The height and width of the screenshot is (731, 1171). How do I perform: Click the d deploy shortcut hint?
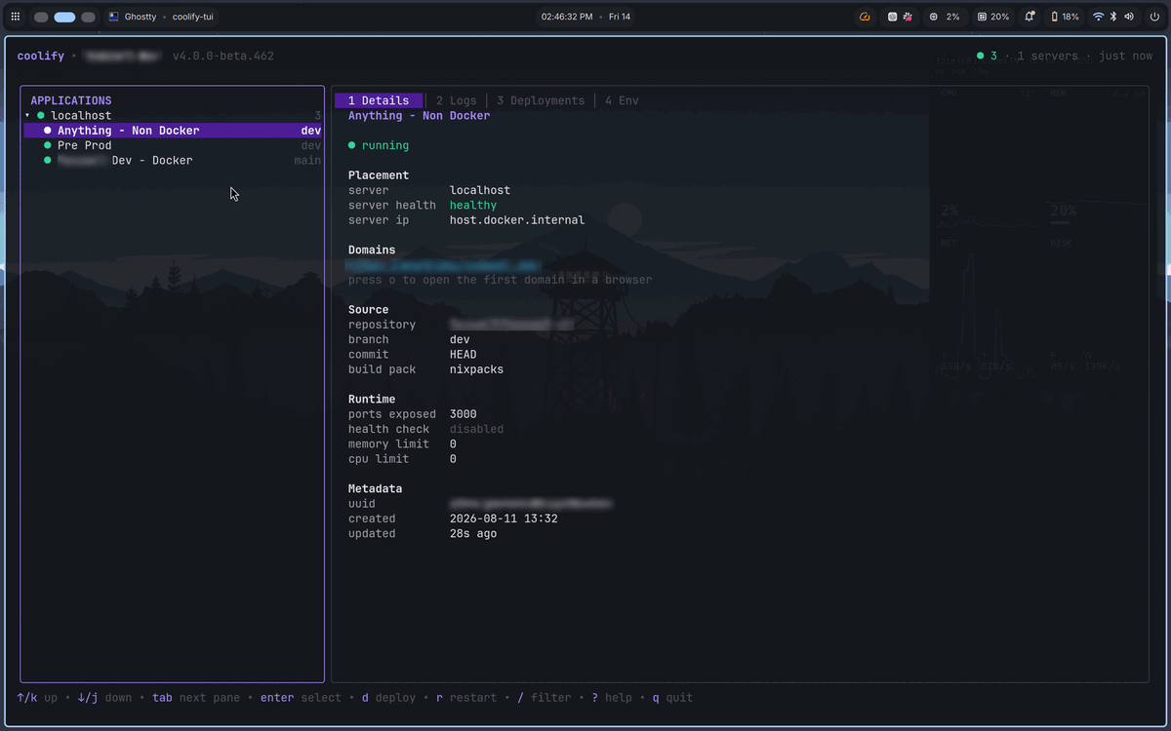tap(388, 698)
